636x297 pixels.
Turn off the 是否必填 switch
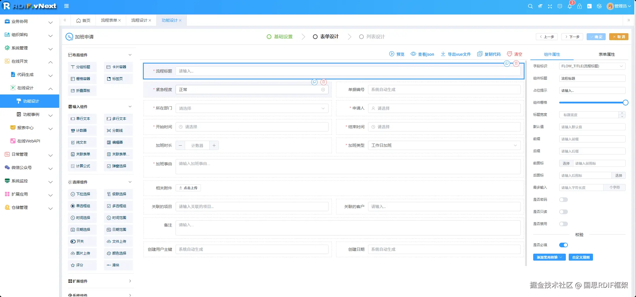coord(563,245)
